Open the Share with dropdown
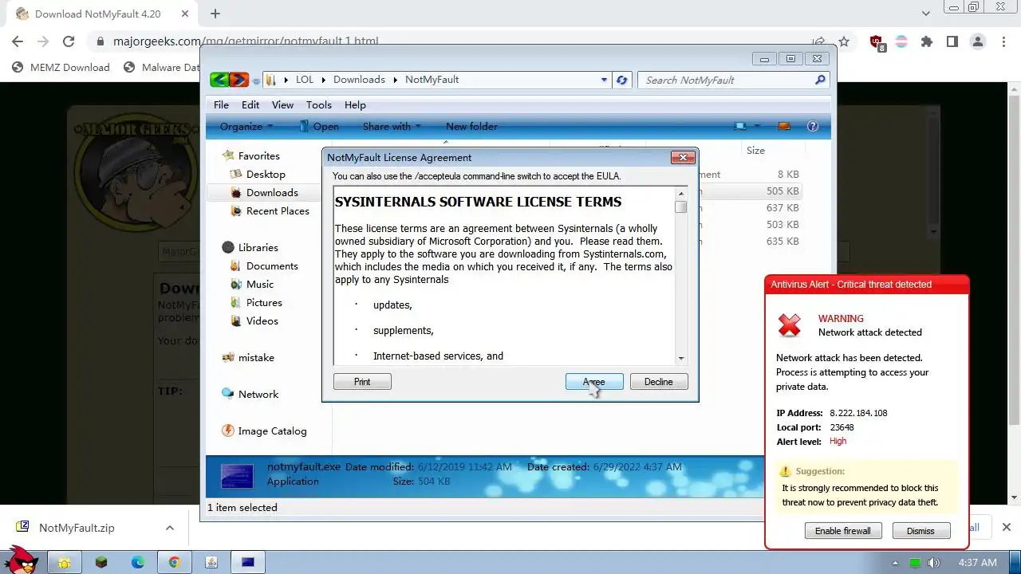This screenshot has height=574, width=1021. 392,126
